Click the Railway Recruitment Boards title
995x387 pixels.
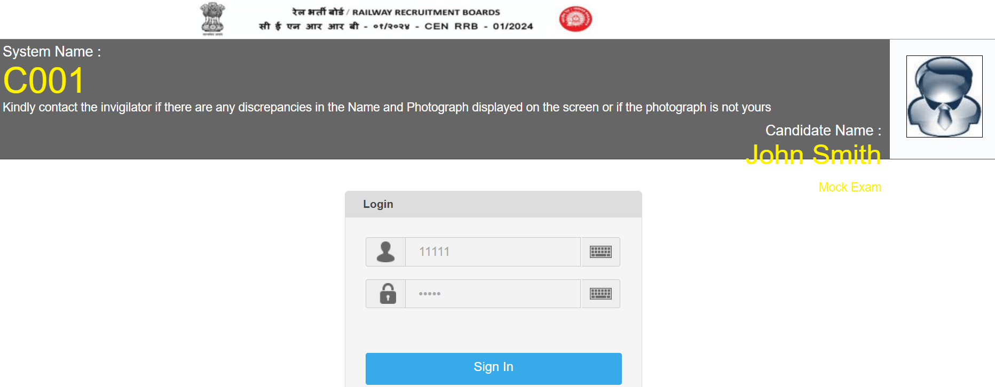pyautogui.click(x=426, y=12)
